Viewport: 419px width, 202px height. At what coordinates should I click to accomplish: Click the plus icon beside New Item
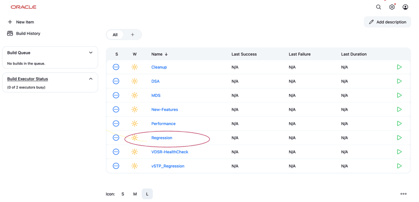pos(10,22)
